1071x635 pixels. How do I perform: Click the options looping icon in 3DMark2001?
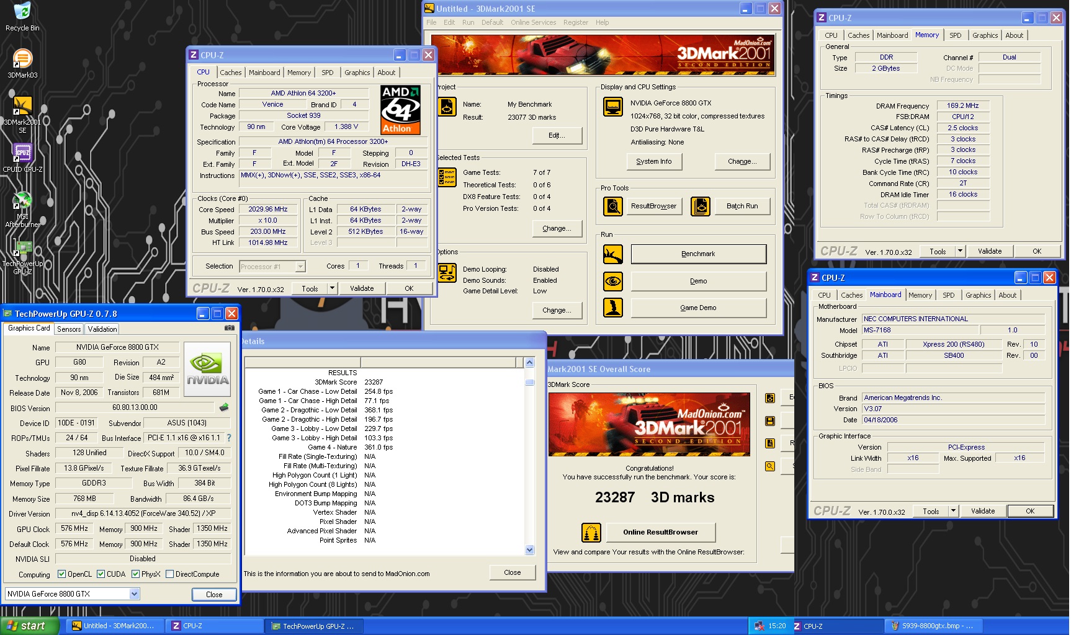447,273
